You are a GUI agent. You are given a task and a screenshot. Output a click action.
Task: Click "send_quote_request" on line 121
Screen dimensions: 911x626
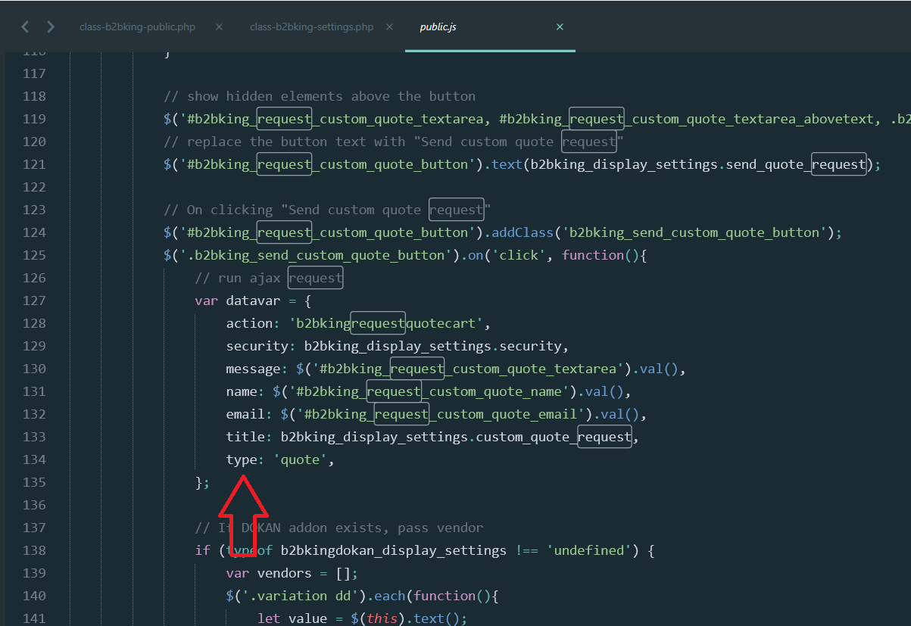pyautogui.click(x=796, y=164)
